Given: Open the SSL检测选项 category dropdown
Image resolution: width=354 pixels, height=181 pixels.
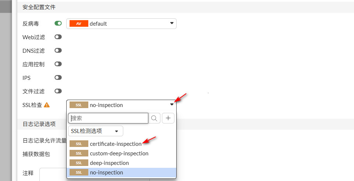Looking at the screenshot, I should point(96,131).
